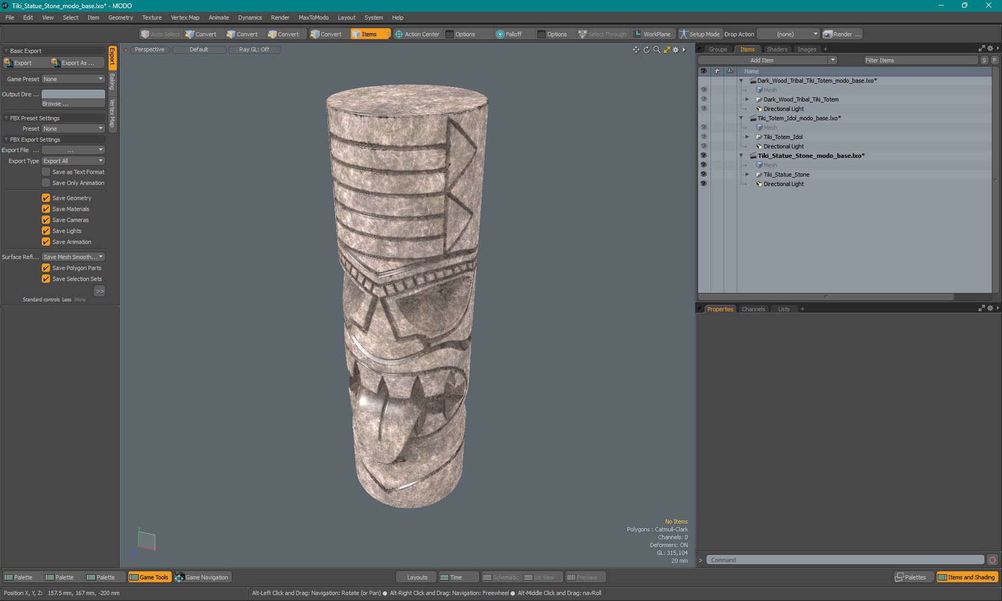Switch to the Shaders tab
1002x601 pixels.
tap(777, 49)
